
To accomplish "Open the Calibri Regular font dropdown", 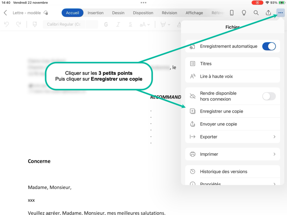I will tap(64, 24).
